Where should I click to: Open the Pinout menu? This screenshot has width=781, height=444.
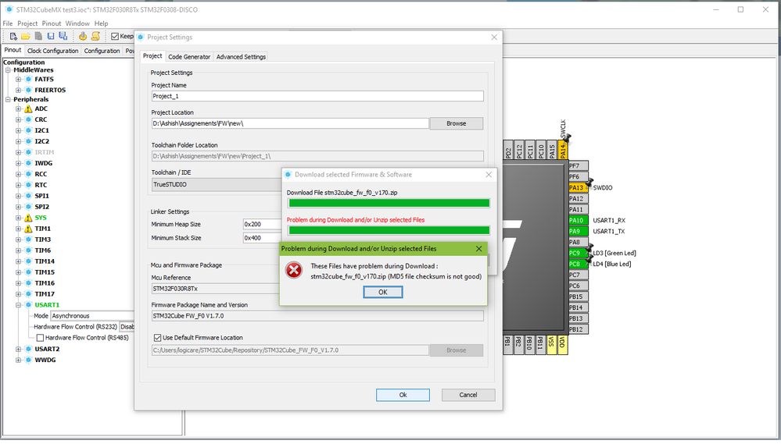pyautogui.click(x=52, y=23)
